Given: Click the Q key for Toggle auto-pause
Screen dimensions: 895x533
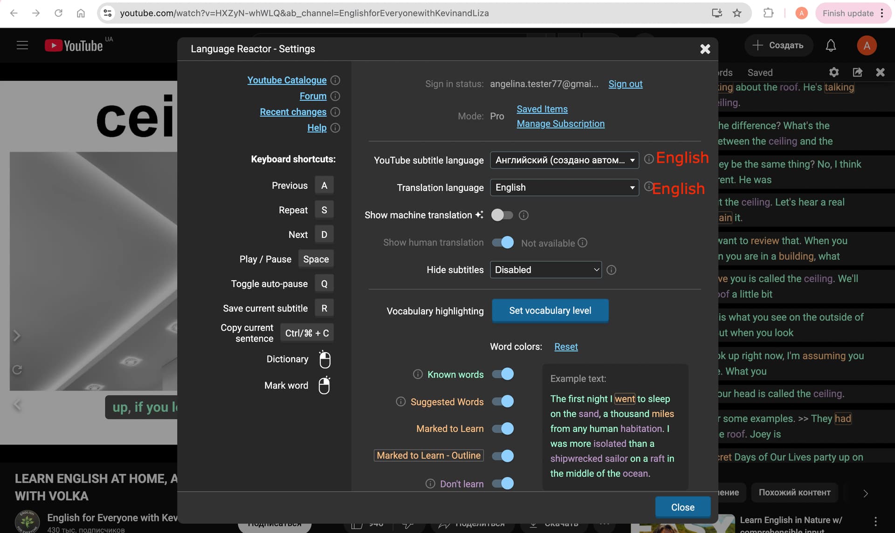Looking at the screenshot, I should [x=324, y=284].
